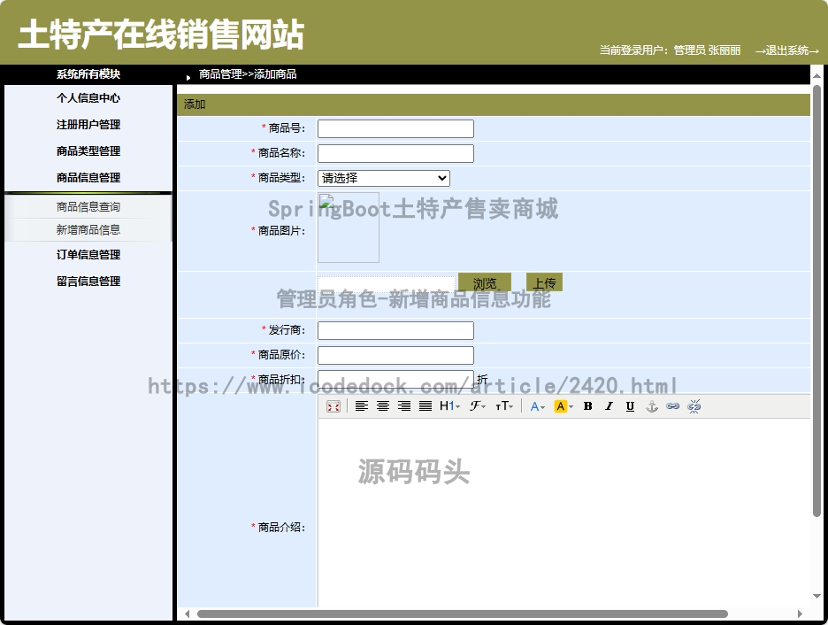The width and height of the screenshot is (828, 625).
Task: Center align text in the editor
Action: point(383,406)
